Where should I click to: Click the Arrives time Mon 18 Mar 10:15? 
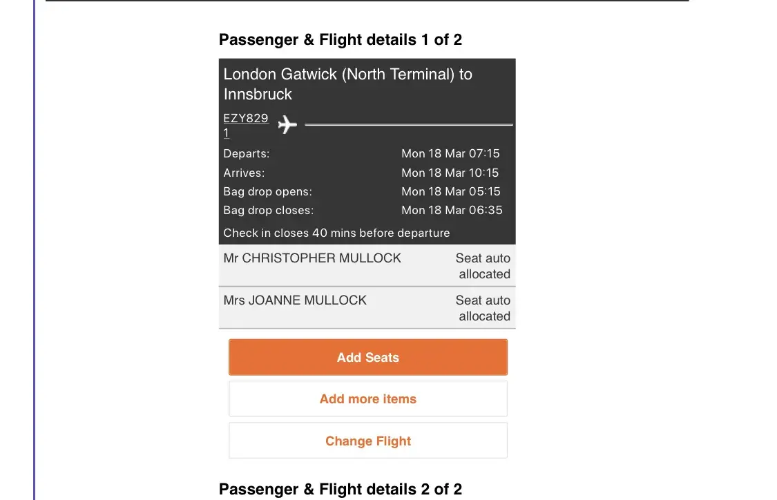point(450,173)
